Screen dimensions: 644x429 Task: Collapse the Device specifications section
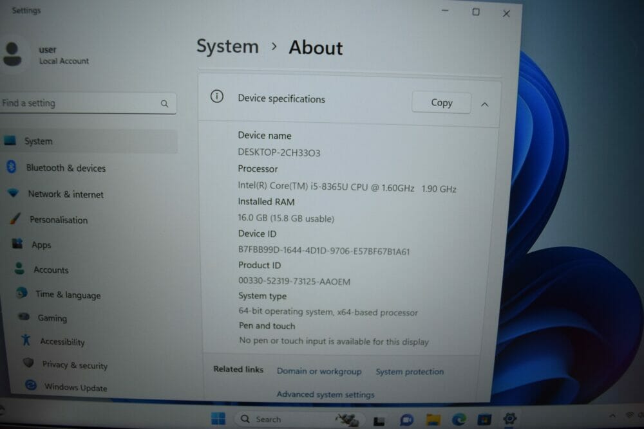pos(485,104)
